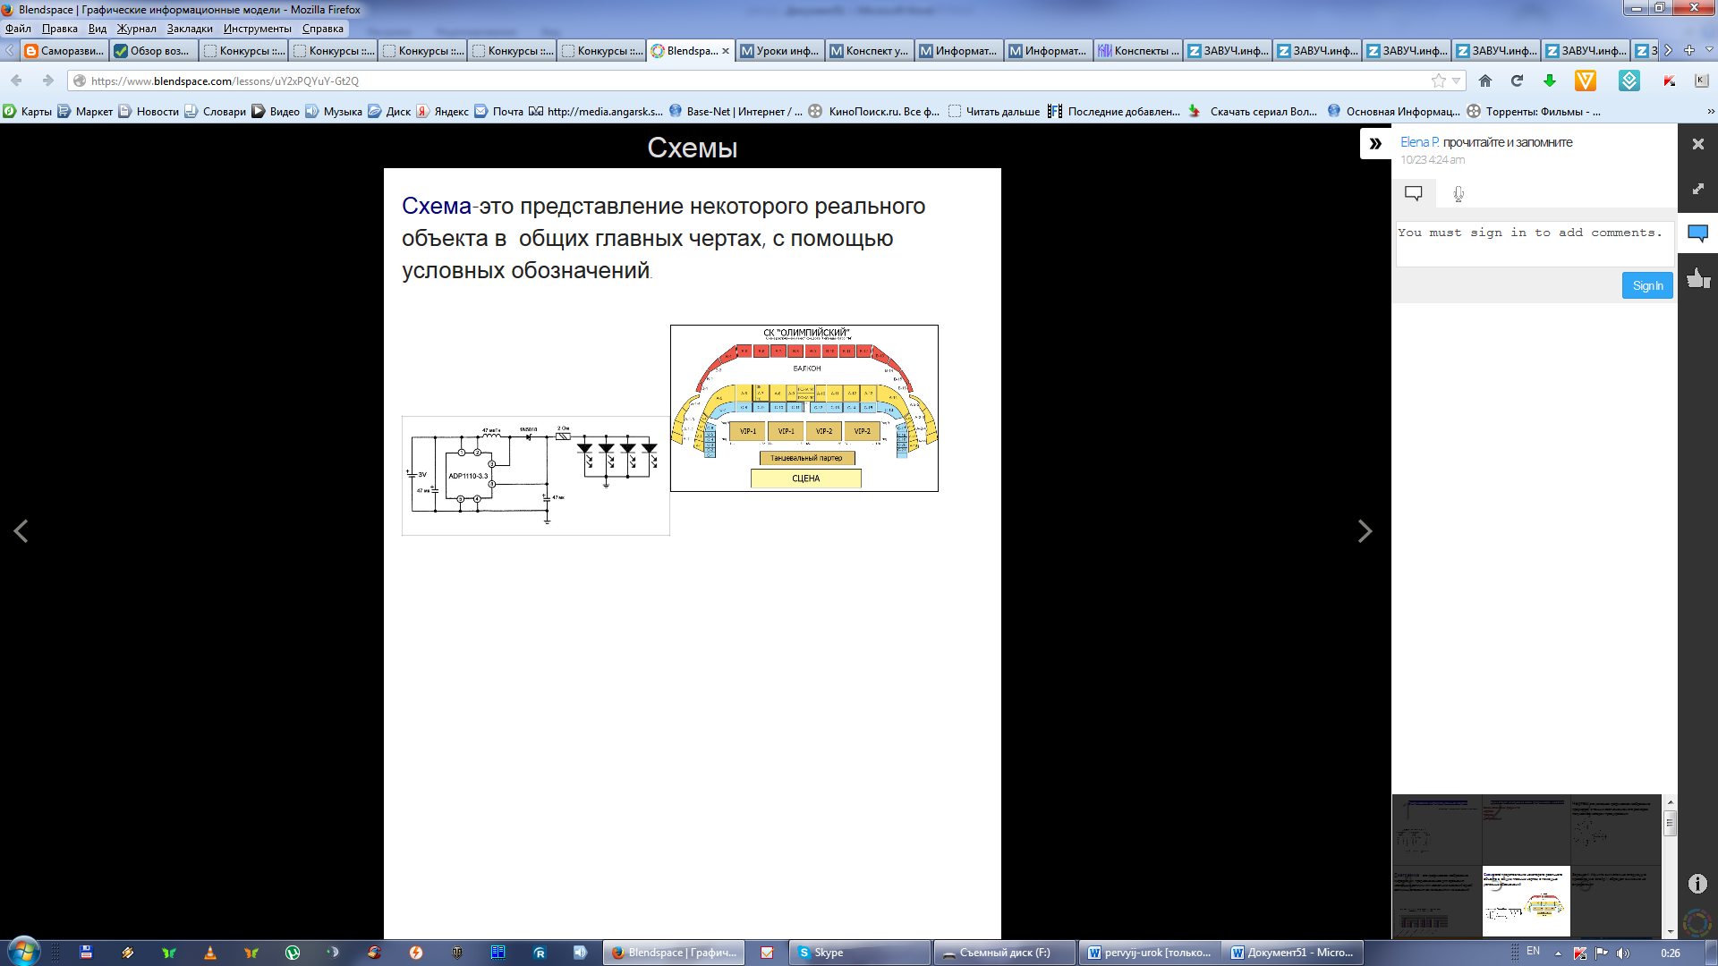Open the info icon in sidebar
This screenshot has height=966, width=1718.
coord(1697,884)
